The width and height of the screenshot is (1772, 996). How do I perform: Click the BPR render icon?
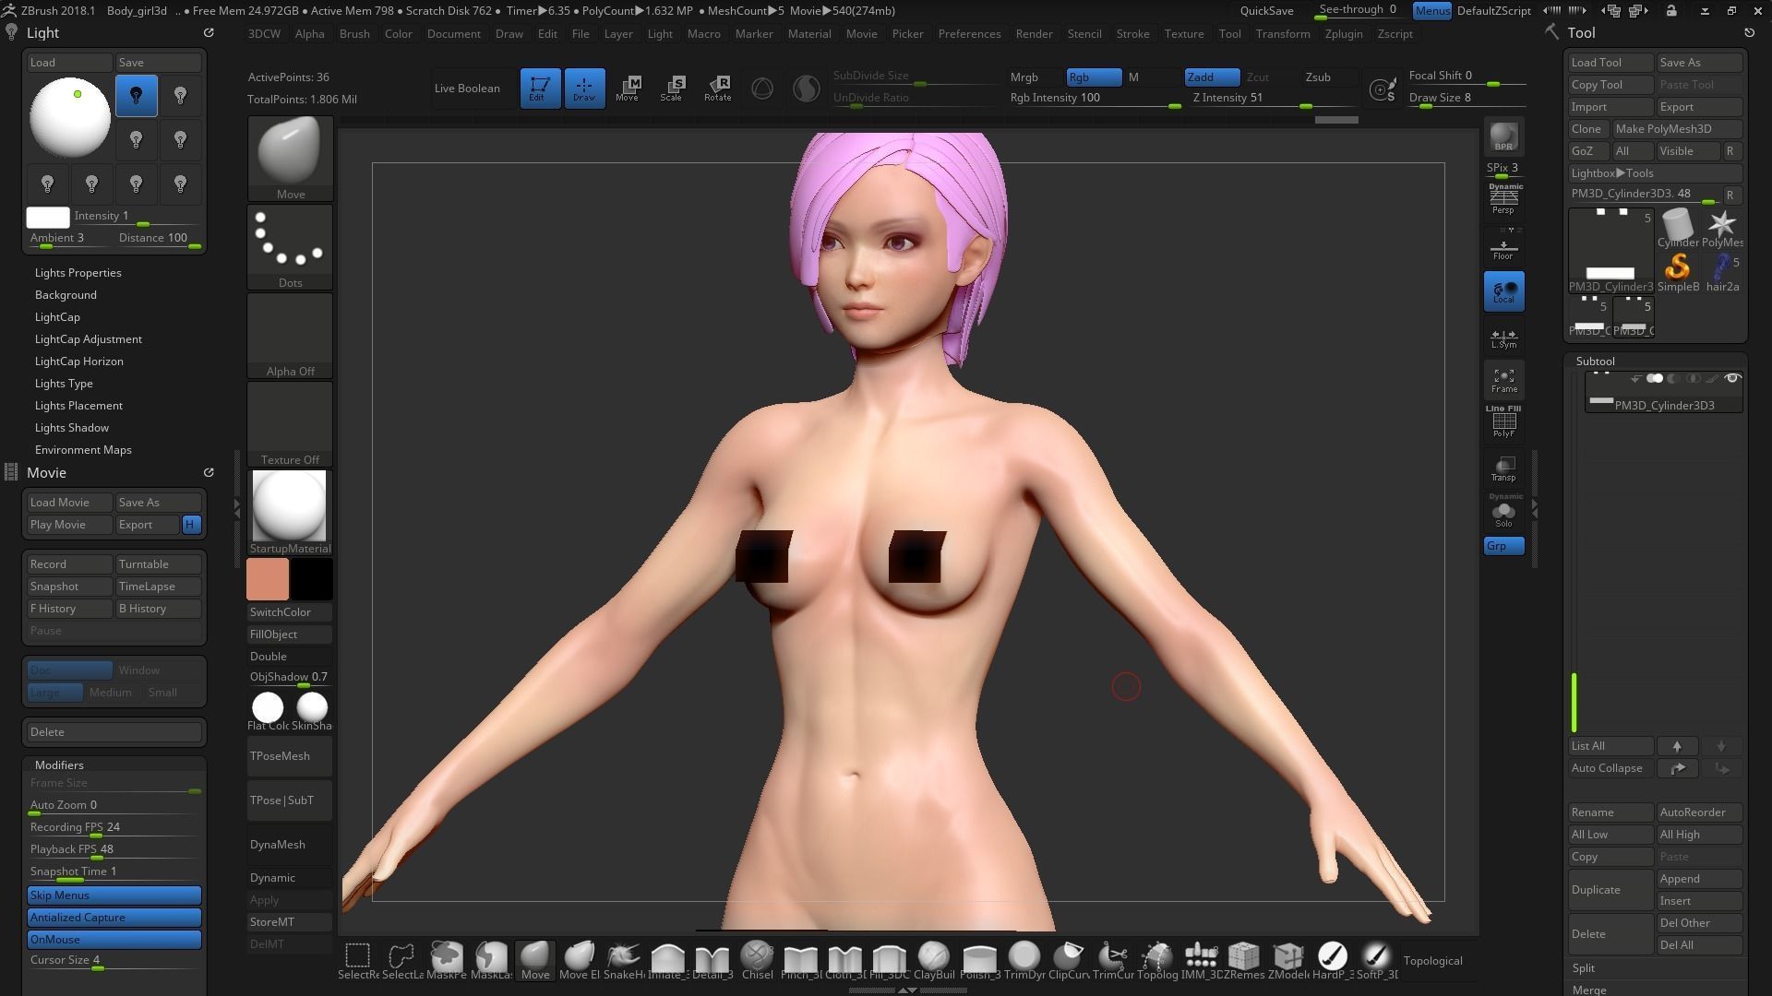coord(1503,136)
